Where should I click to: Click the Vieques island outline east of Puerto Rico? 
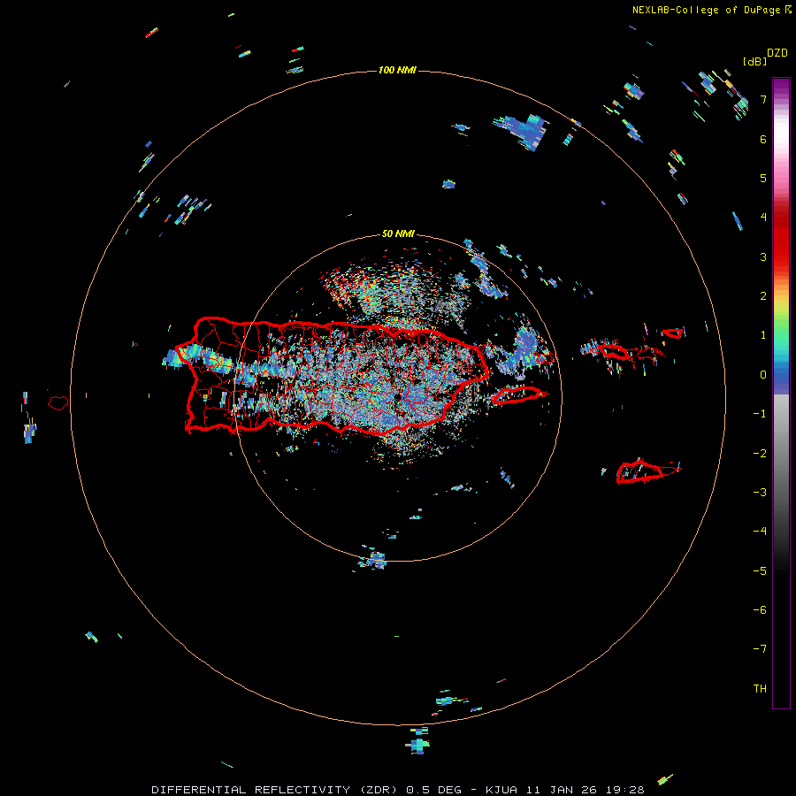tap(517, 395)
